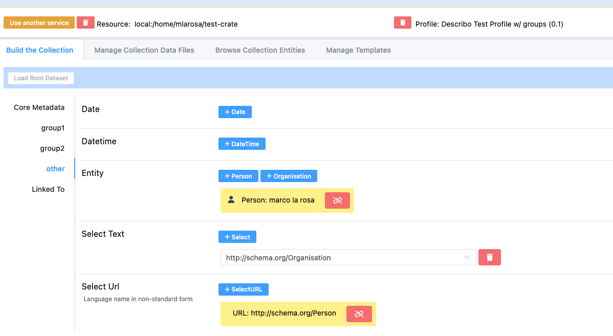
Task: Open the Linked To section
Action: click(48, 189)
